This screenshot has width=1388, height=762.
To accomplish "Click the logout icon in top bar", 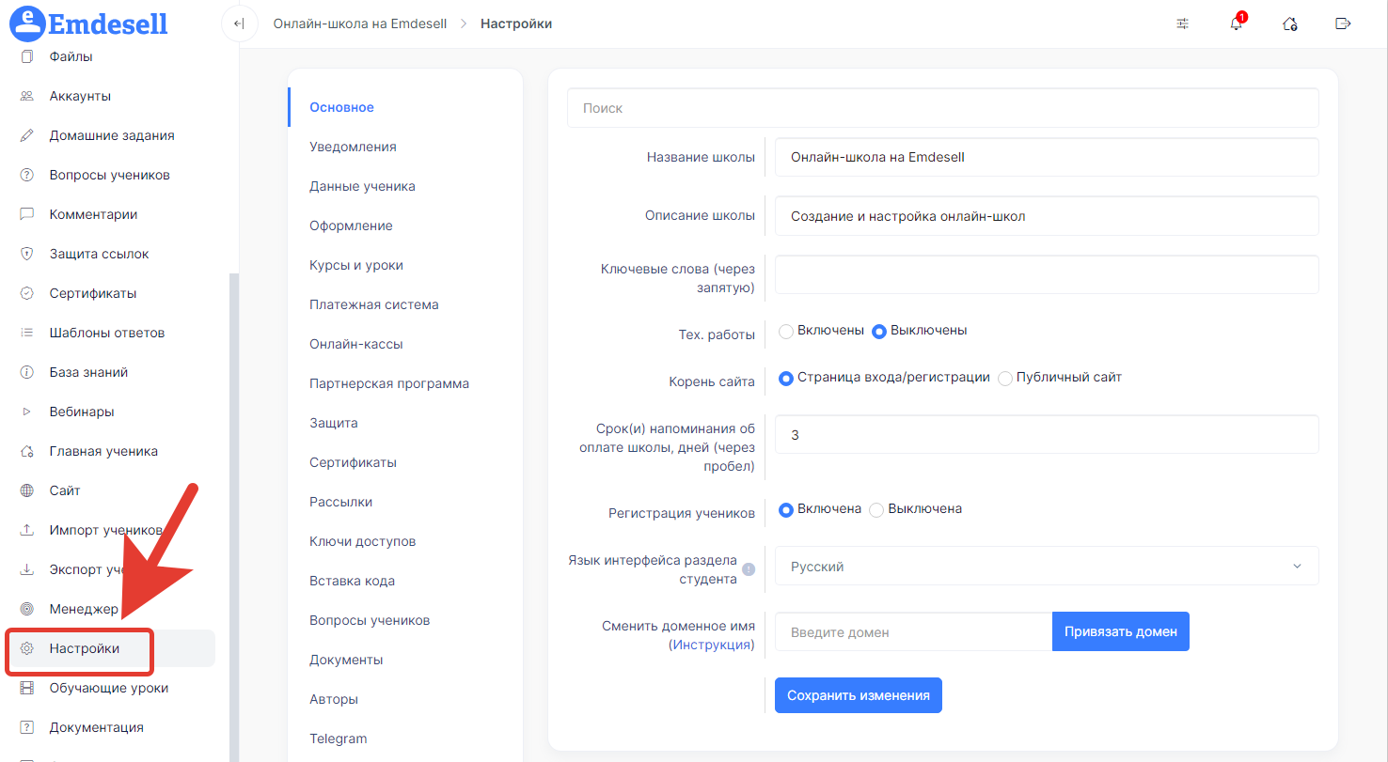I will pos(1343,23).
